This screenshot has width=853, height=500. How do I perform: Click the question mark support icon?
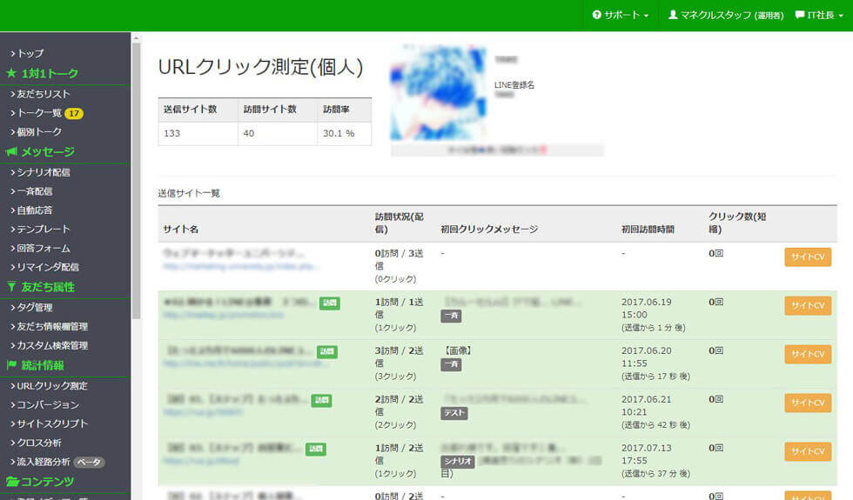[x=597, y=16]
